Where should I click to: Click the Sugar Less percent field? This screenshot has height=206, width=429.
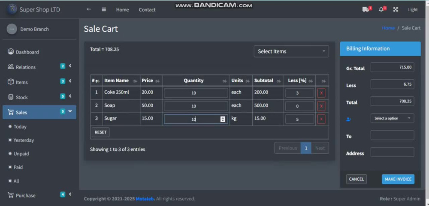tap(299, 119)
